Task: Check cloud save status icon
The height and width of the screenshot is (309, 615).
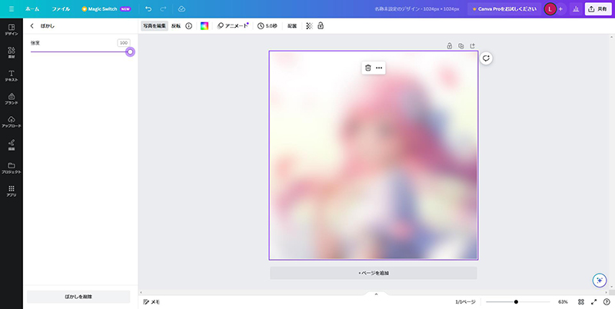Action: 181,8
